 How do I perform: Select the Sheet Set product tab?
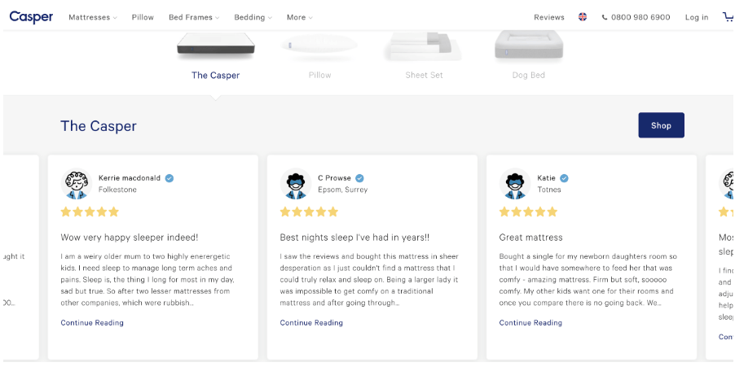click(425, 76)
